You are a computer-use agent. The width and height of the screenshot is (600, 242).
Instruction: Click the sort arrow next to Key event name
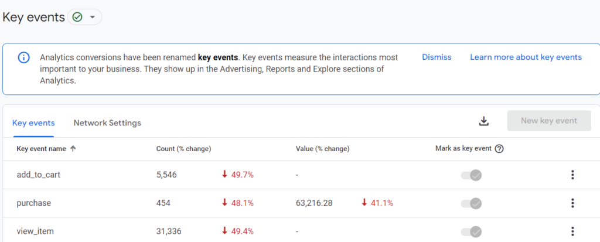73,149
